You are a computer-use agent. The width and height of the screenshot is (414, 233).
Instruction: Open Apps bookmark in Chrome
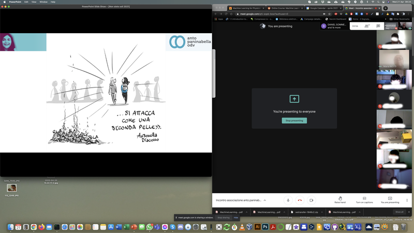click(219, 19)
